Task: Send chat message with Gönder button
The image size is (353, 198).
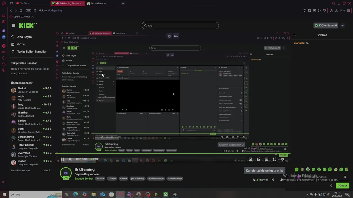Action: (x=342, y=186)
